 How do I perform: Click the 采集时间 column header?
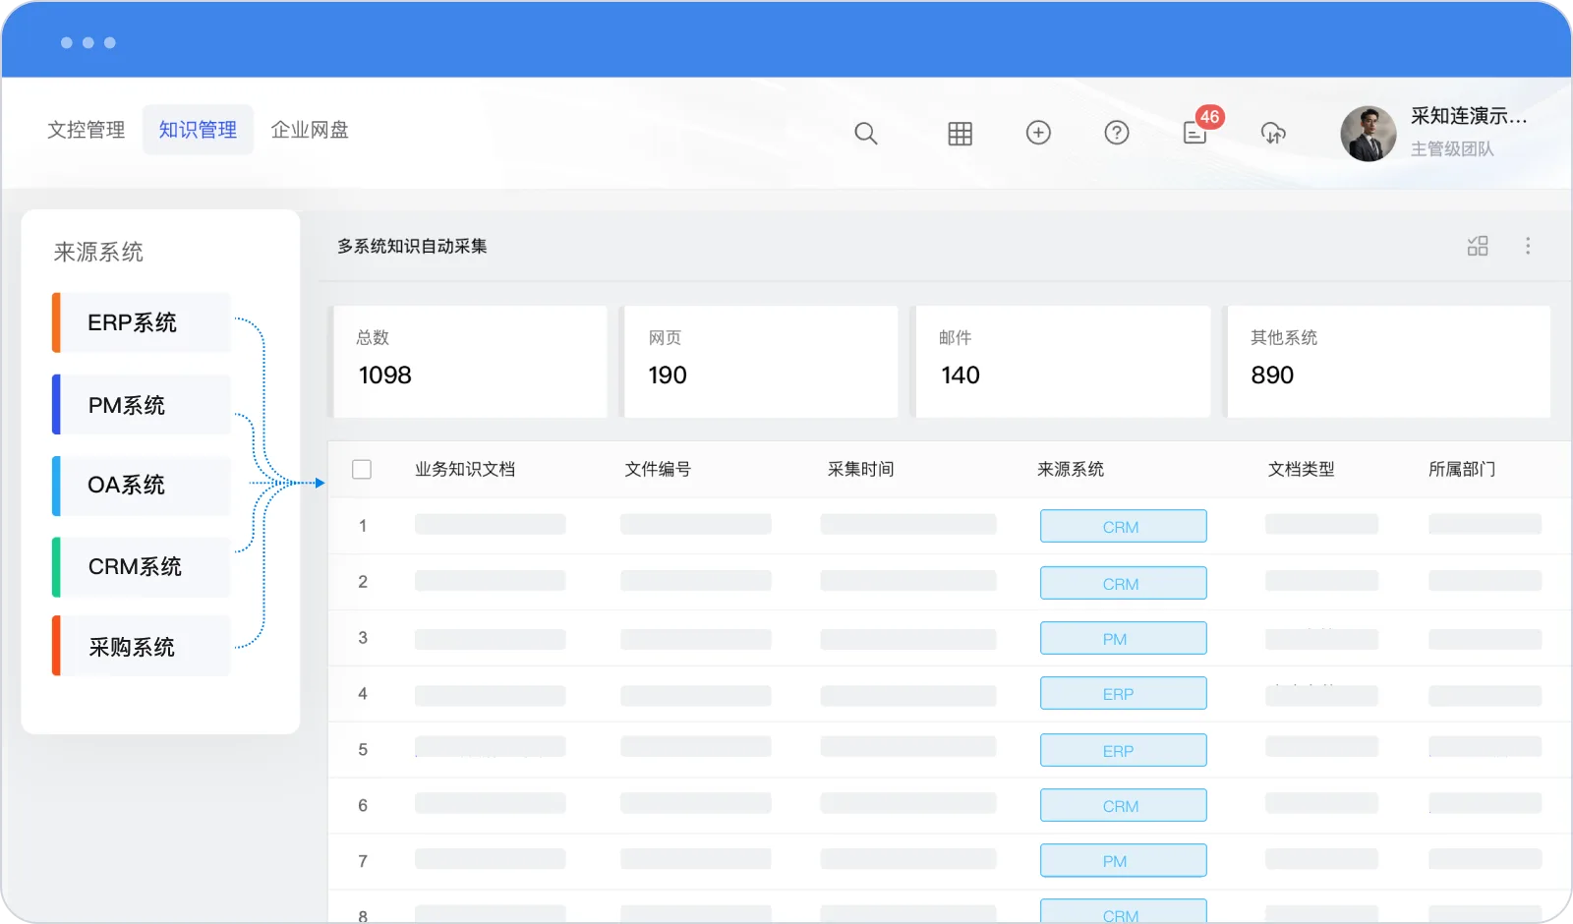click(x=861, y=470)
